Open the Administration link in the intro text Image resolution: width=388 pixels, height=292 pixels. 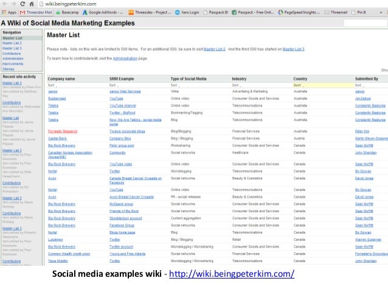point(125,59)
